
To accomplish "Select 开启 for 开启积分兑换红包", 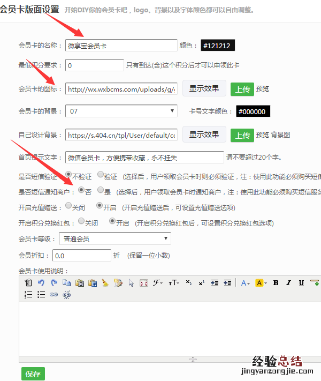I will pyautogui.click(x=112, y=221).
